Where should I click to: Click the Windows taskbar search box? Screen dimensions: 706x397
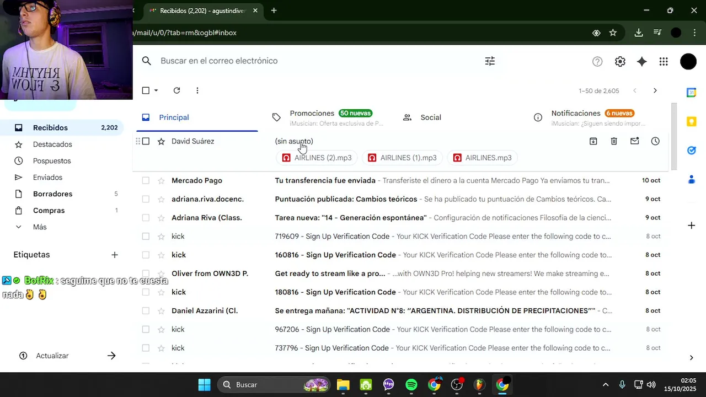pyautogui.click(x=274, y=385)
